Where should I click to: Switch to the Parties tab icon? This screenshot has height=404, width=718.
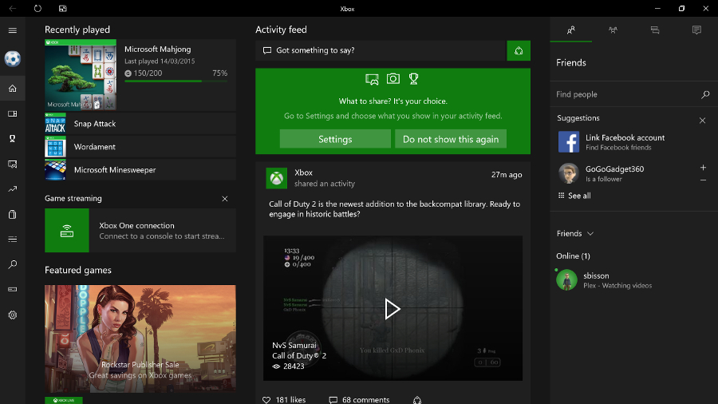tap(613, 30)
